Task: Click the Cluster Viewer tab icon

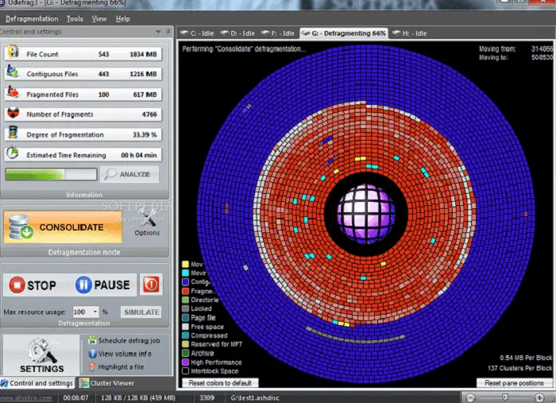Action: [x=84, y=383]
